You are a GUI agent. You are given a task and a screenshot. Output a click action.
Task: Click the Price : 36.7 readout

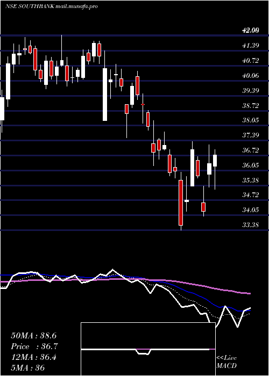point(34,346)
